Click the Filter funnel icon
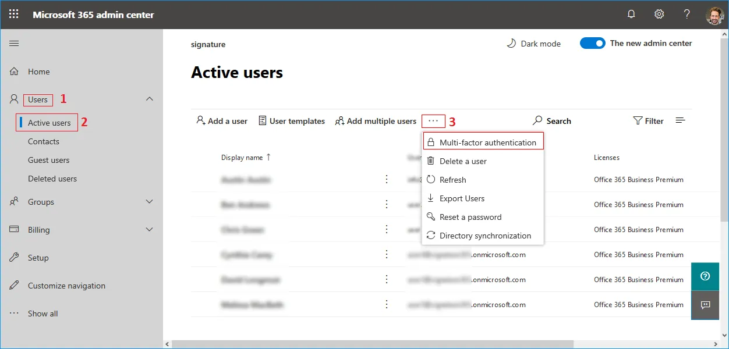This screenshot has width=729, height=349. [638, 121]
